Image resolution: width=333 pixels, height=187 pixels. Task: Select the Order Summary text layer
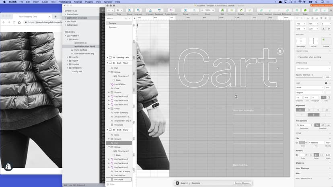point(121,113)
